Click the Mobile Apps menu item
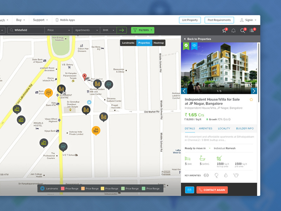The width and height of the screenshot is (281, 211). pyautogui.click(x=65, y=20)
